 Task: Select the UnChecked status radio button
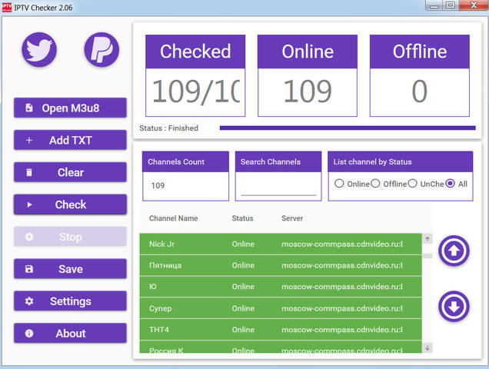[413, 184]
